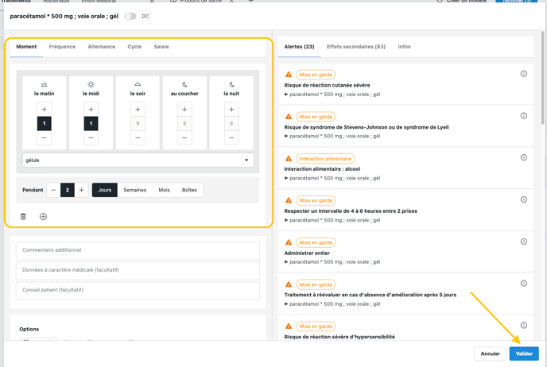The image size is (547, 367).
Task: Switch to the Fréquence tab
Action: (x=62, y=47)
